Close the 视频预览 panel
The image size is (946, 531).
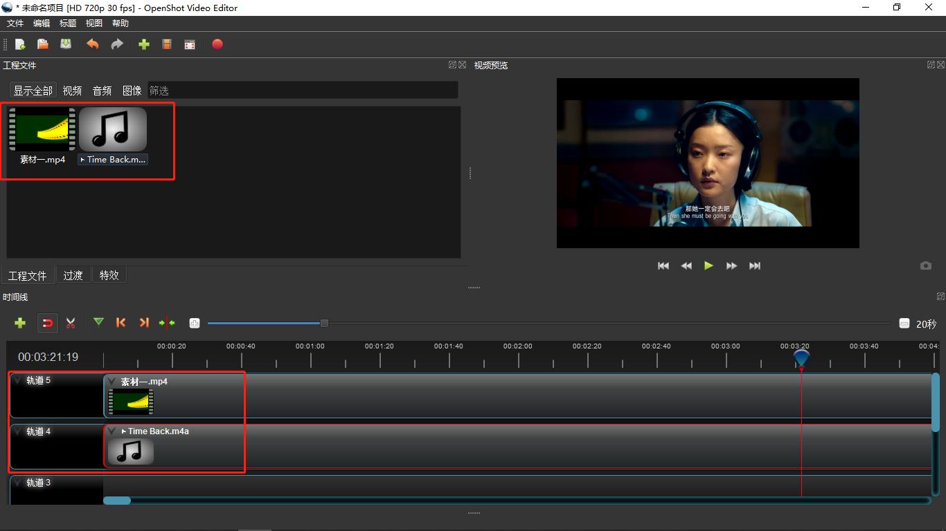(x=941, y=65)
